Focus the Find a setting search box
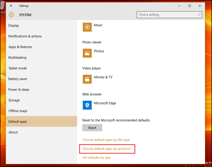This screenshot has height=167, width=212. click(167, 15)
